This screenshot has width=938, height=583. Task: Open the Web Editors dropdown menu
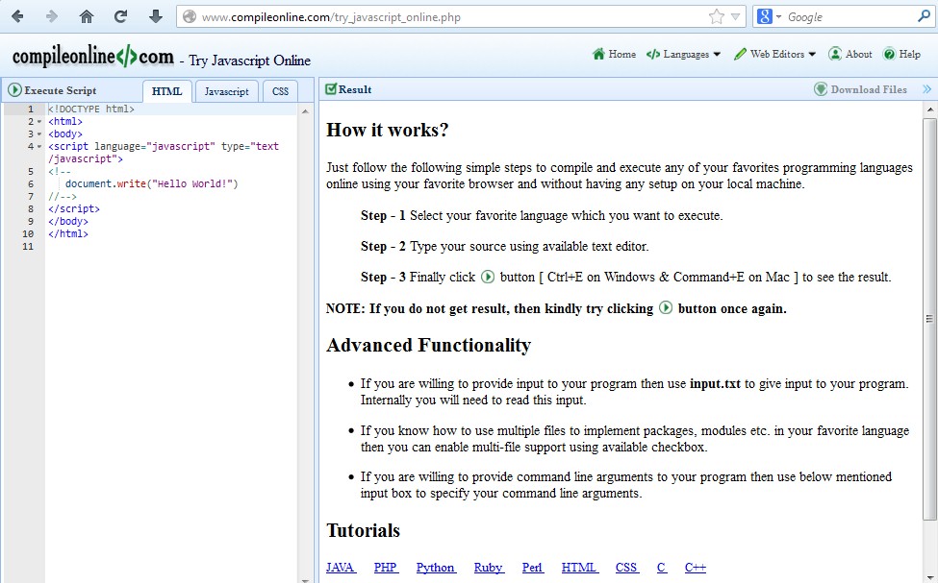(774, 54)
